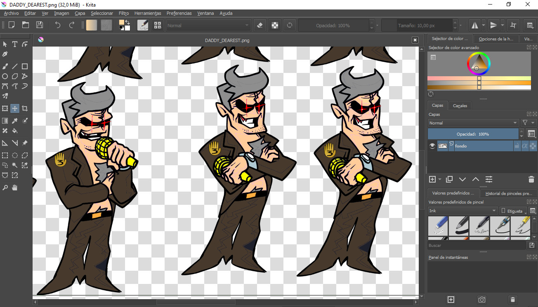Toggle preserve alpha checker button
Image resolution: width=538 pixels, height=307 pixels.
point(274,25)
